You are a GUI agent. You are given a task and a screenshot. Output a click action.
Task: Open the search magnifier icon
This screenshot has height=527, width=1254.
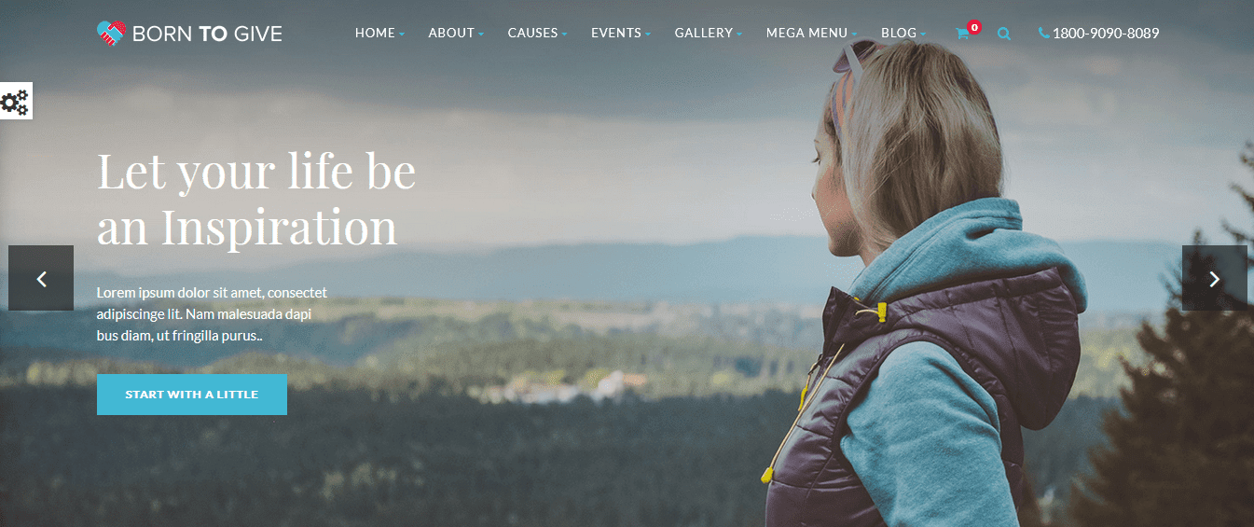[1004, 34]
